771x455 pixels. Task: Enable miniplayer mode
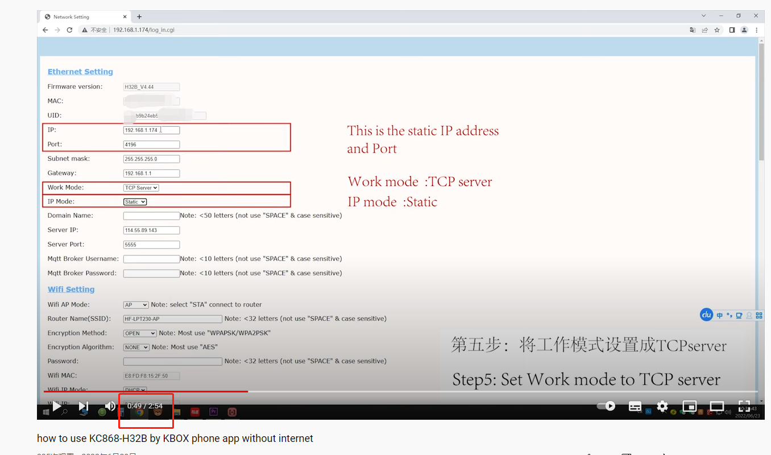pyautogui.click(x=689, y=406)
